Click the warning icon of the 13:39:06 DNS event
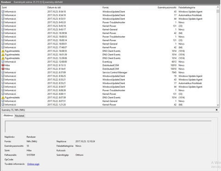 pyautogui.click(x=3, y=58)
